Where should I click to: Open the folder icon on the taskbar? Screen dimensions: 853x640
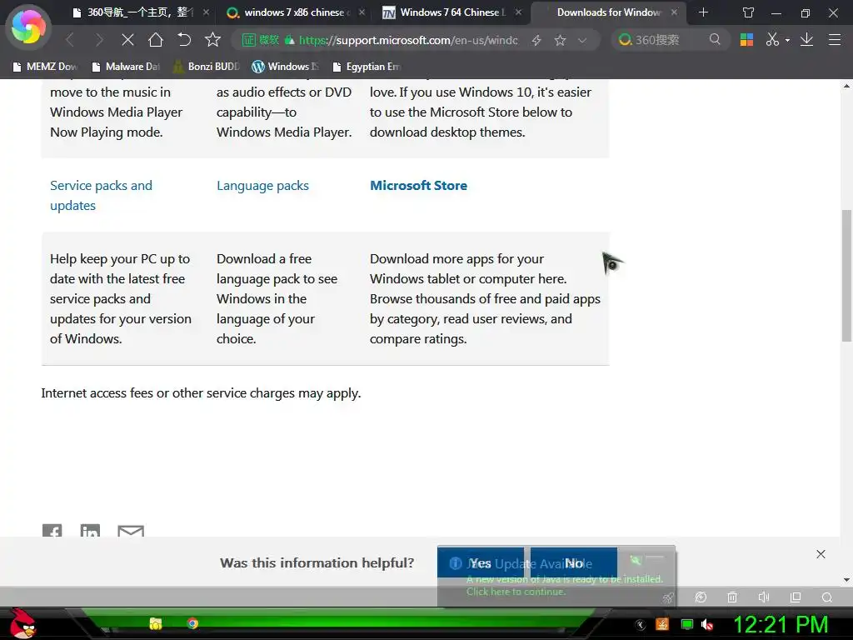tap(156, 623)
